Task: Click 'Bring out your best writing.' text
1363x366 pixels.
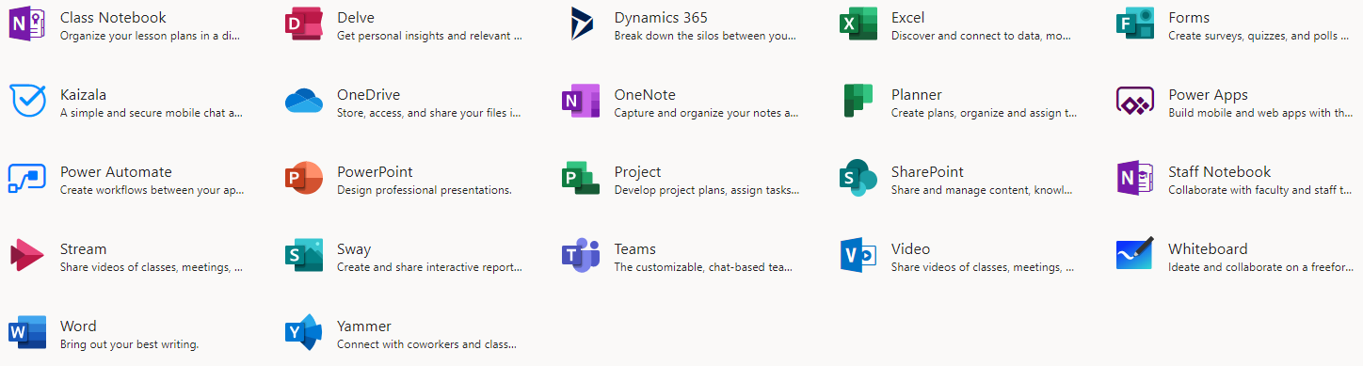Action: [x=130, y=344]
